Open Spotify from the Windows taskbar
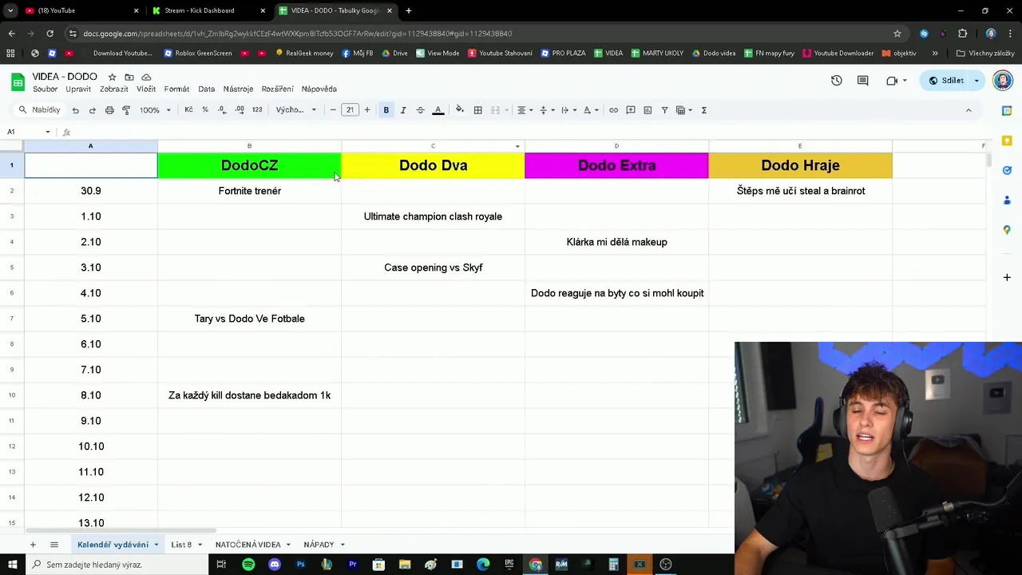The height and width of the screenshot is (575, 1022). tap(248, 565)
